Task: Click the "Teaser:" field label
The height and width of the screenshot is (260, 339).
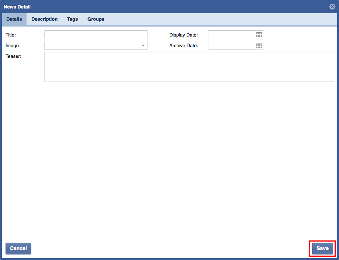Action: (14, 56)
